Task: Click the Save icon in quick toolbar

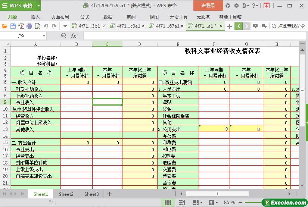Action: click(13, 26)
